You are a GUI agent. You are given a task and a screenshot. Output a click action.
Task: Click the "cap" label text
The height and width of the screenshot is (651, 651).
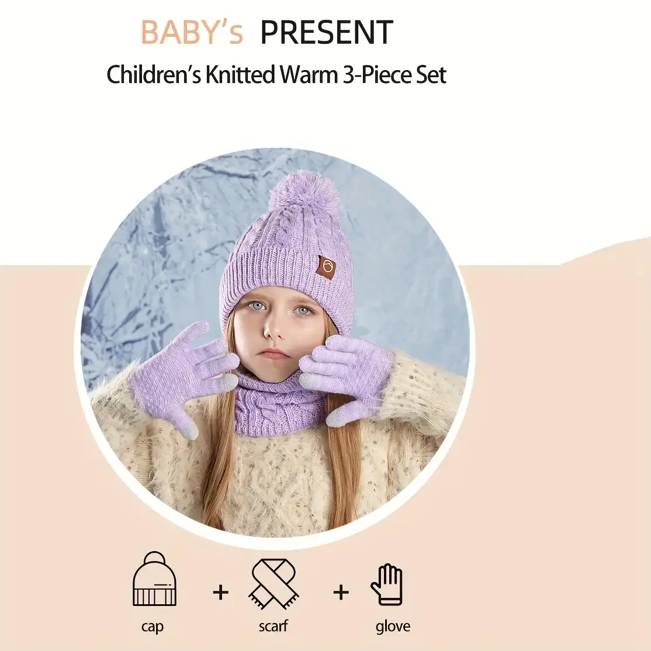point(153,626)
